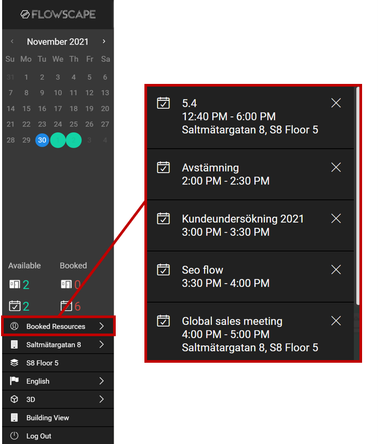Click calendar icon of Seo flow booking

[x=164, y=270]
